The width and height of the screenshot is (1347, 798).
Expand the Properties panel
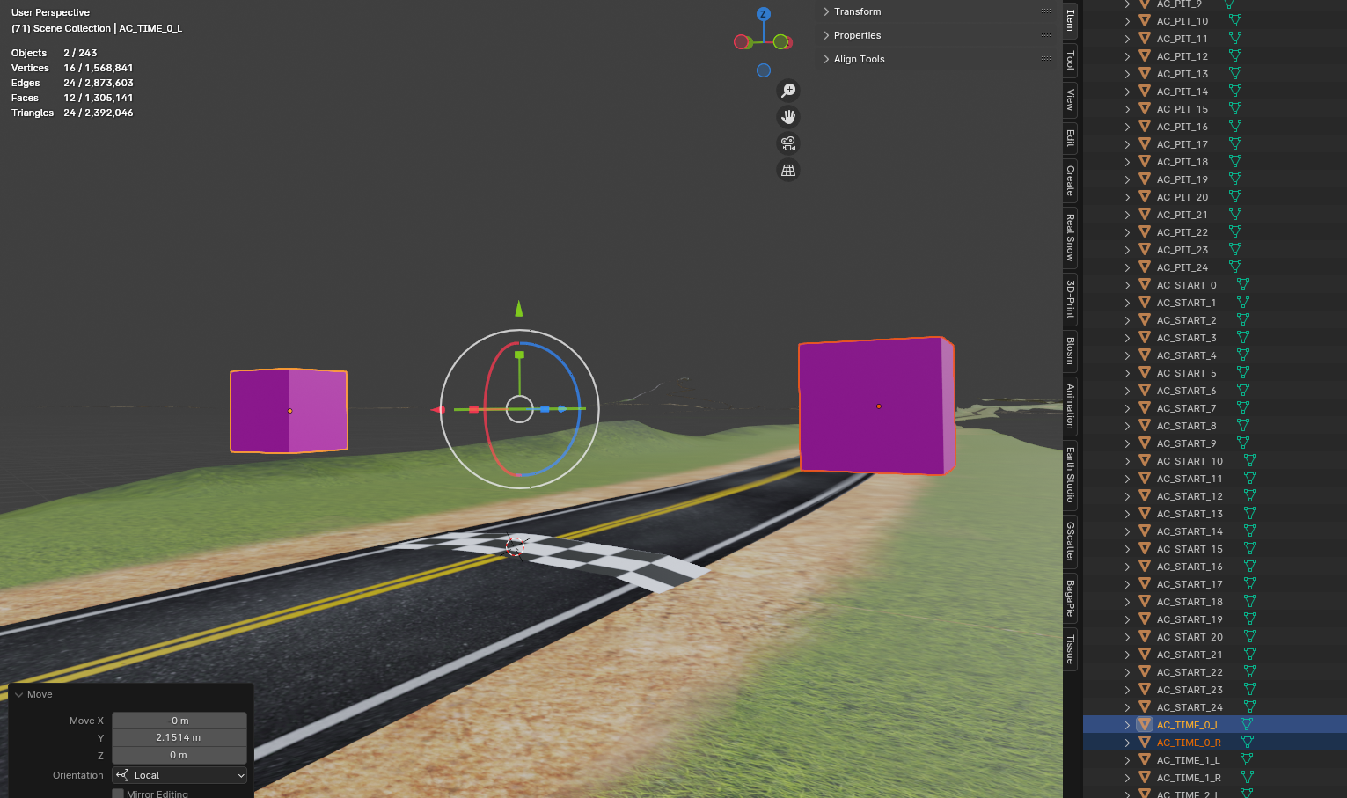click(x=826, y=35)
